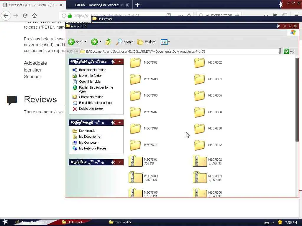Switch to Microsoft C/C++ 7.0 Beta browser tab

pyautogui.click(x=33, y=5)
